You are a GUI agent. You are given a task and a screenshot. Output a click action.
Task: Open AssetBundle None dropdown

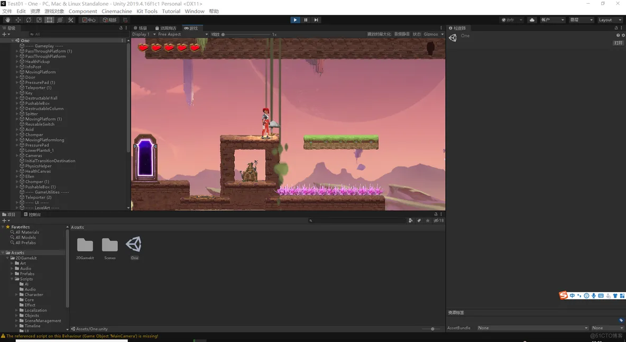532,328
